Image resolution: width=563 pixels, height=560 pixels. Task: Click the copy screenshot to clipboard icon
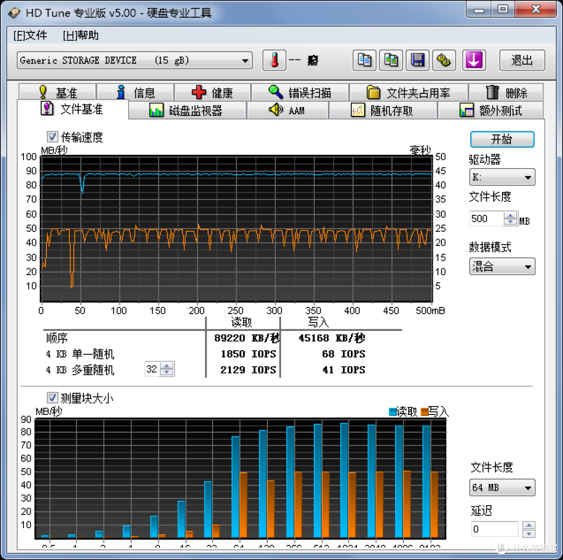391,60
